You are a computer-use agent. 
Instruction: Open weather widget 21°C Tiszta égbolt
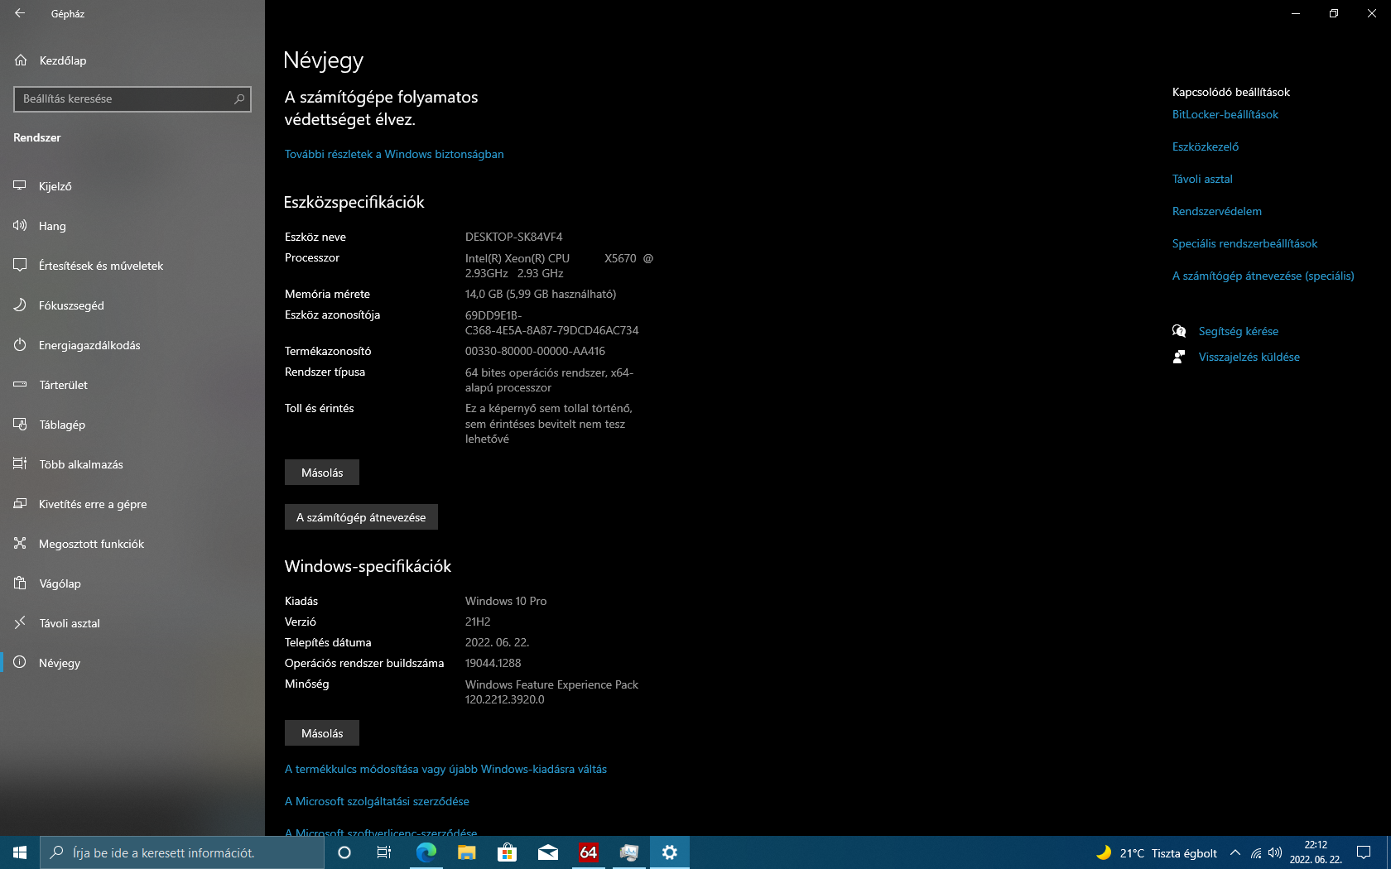pyautogui.click(x=1156, y=853)
